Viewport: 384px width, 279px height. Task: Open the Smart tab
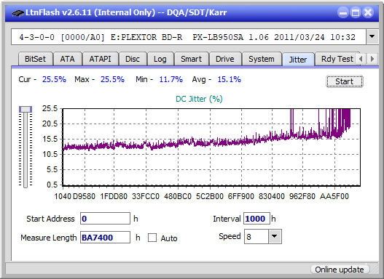191,59
